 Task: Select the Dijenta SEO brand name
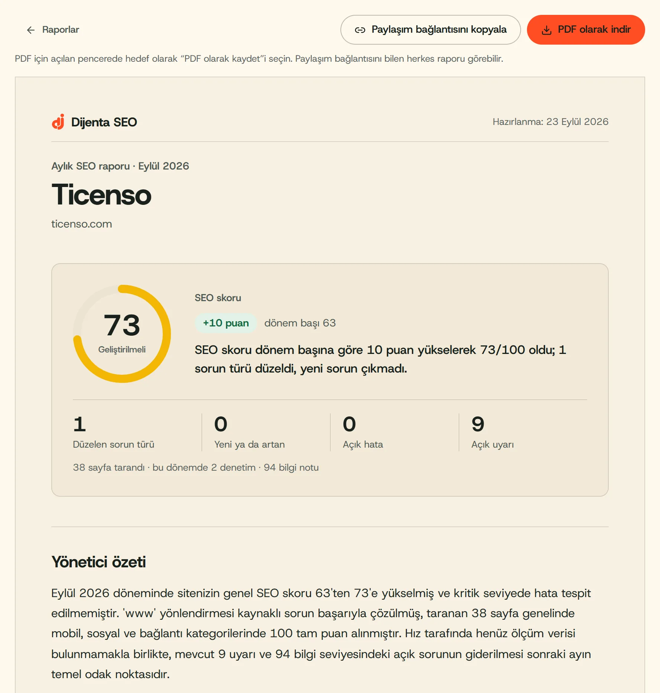coord(104,122)
